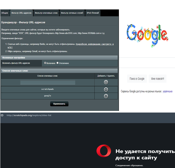Open the Фильтр ключевых слов tab
This screenshot has width=175, height=168.
point(46,13)
